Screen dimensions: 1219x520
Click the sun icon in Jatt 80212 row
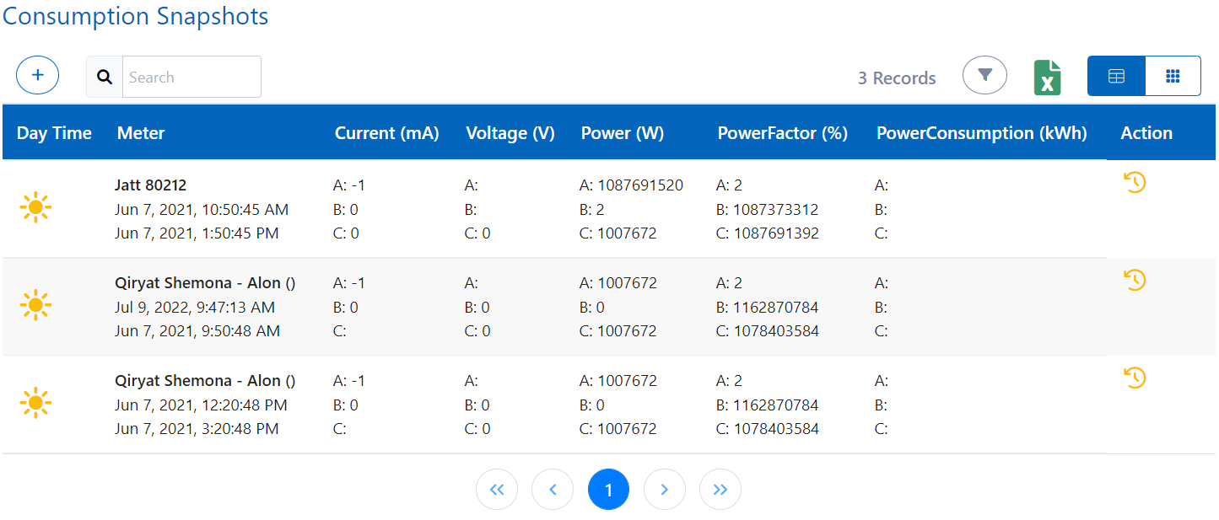point(35,207)
